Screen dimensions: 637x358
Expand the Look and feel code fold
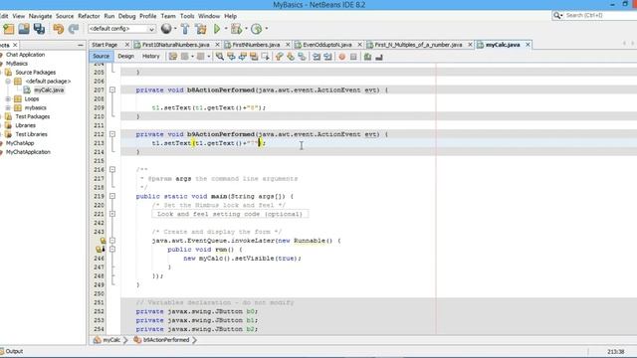[112, 214]
